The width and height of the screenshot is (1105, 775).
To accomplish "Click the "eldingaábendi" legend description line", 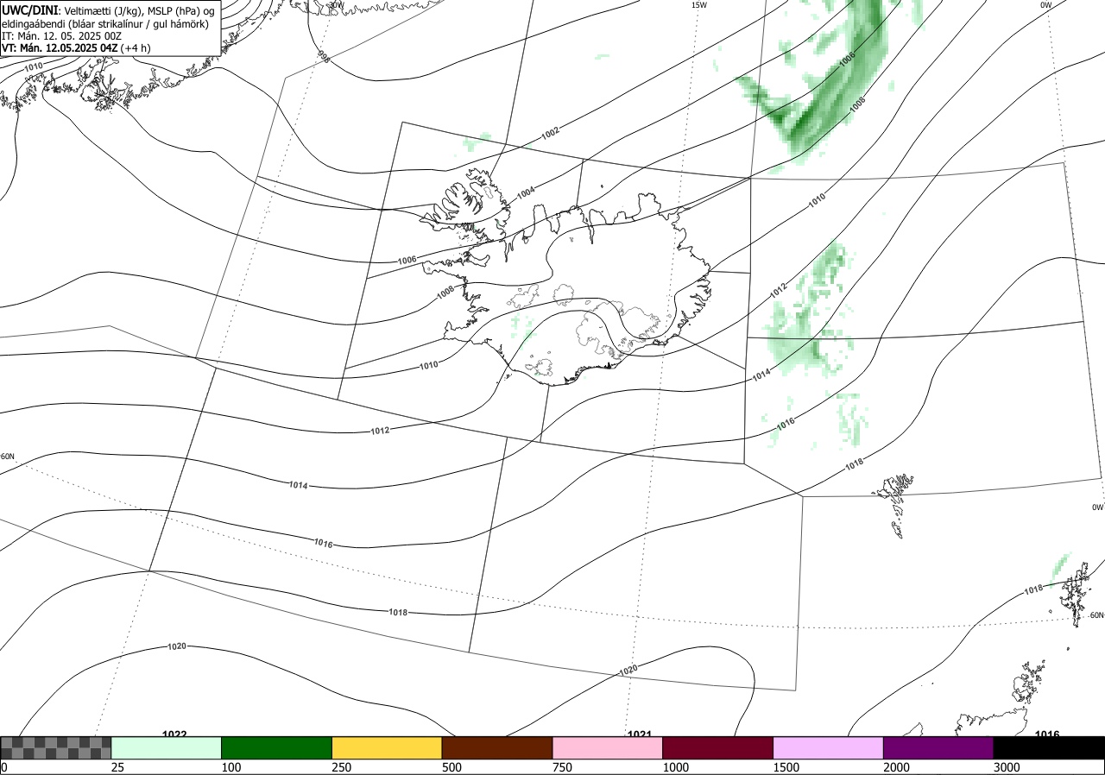I will (x=105, y=24).
